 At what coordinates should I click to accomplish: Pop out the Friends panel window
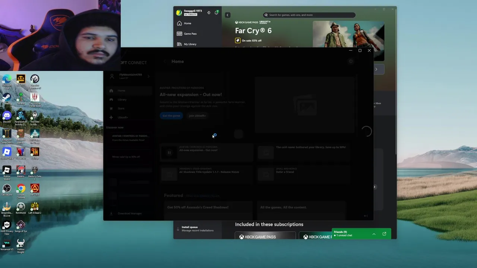click(x=384, y=234)
